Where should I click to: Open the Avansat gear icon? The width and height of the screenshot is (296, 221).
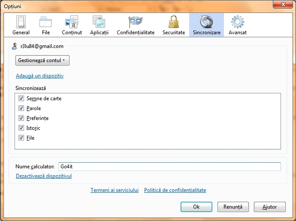click(x=238, y=22)
